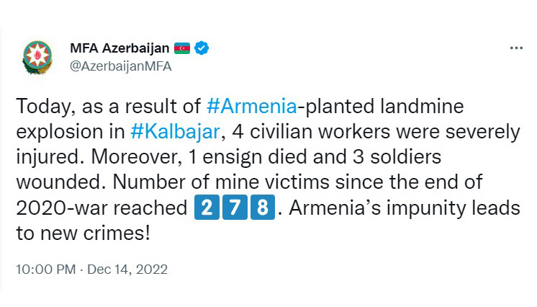Click the phrase "to new crimes!"

click(x=84, y=233)
